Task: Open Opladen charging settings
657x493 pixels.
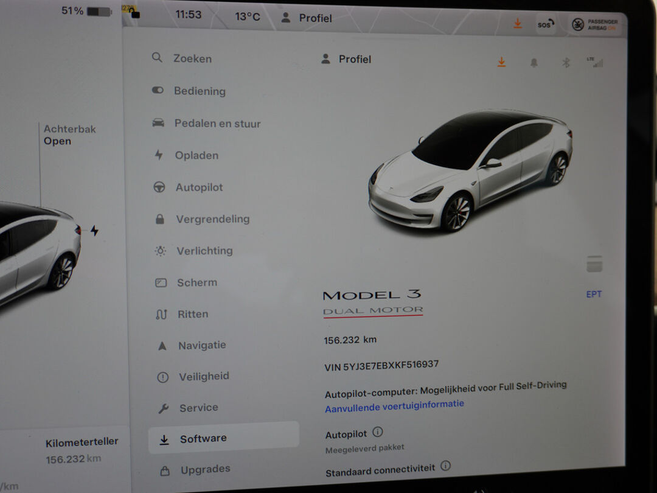Action: coord(186,155)
